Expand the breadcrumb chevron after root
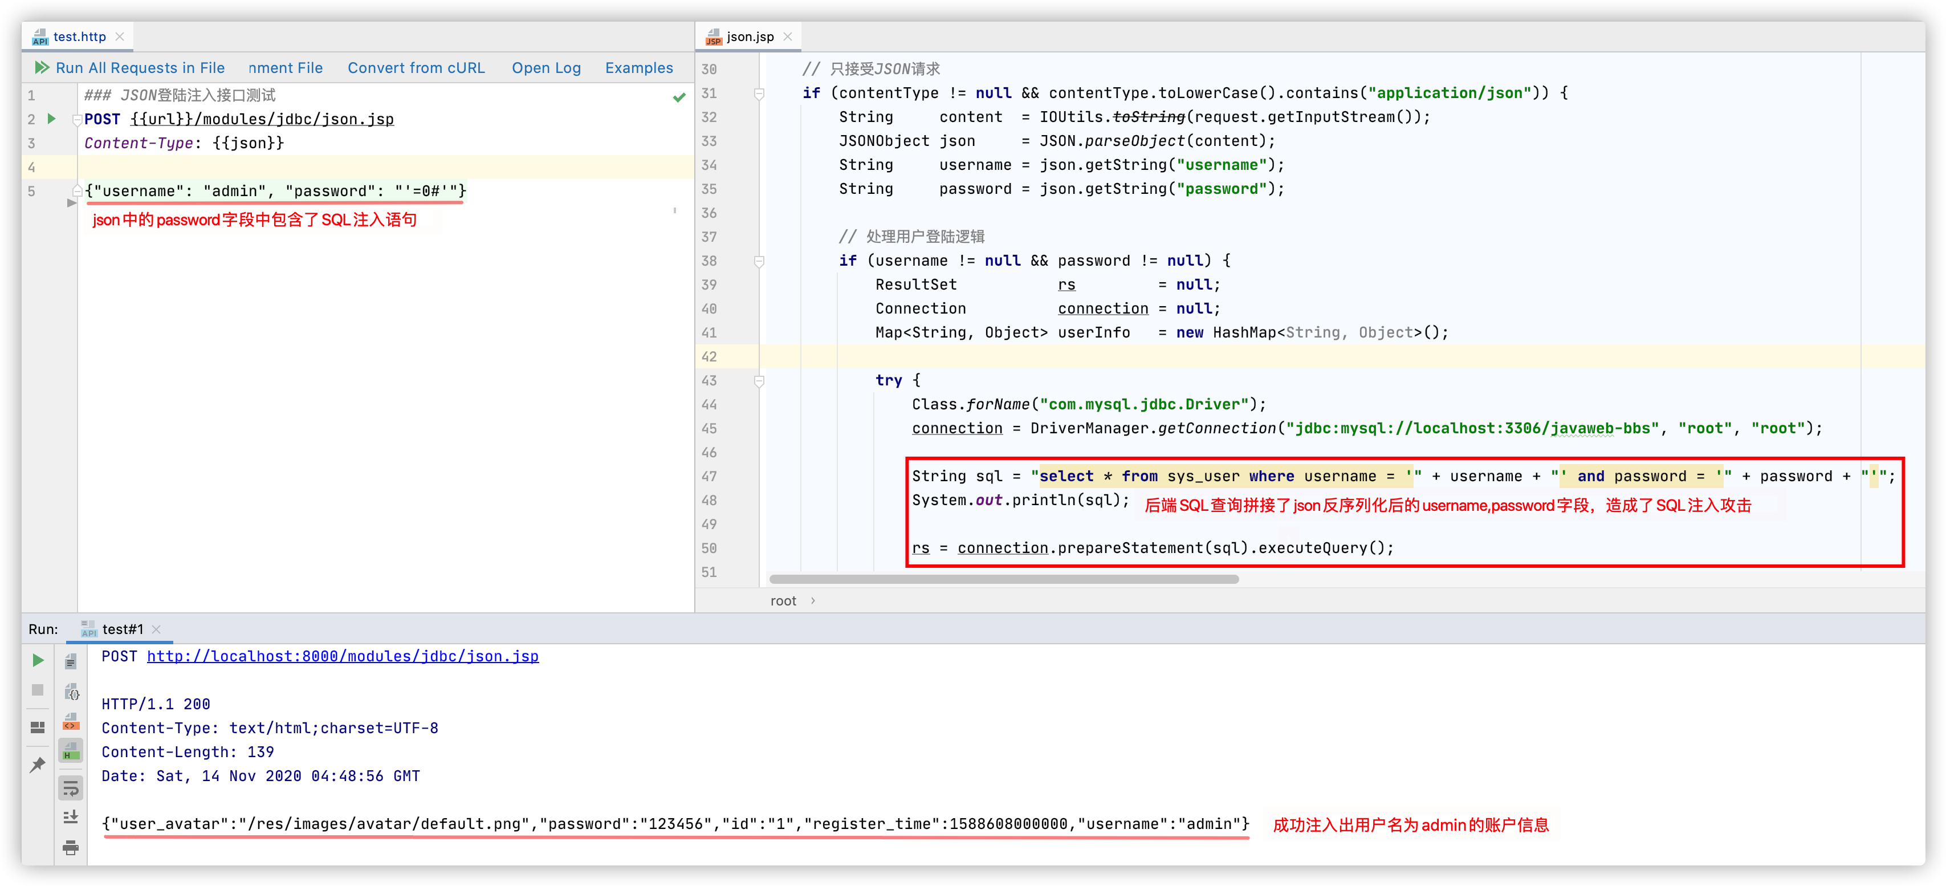 click(x=813, y=600)
